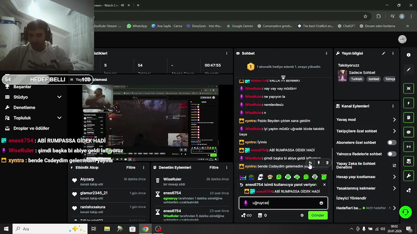The image size is (417, 234).
Task: Open the Denetim Eylemleri three-dot menu
Action: pyautogui.click(x=227, y=167)
